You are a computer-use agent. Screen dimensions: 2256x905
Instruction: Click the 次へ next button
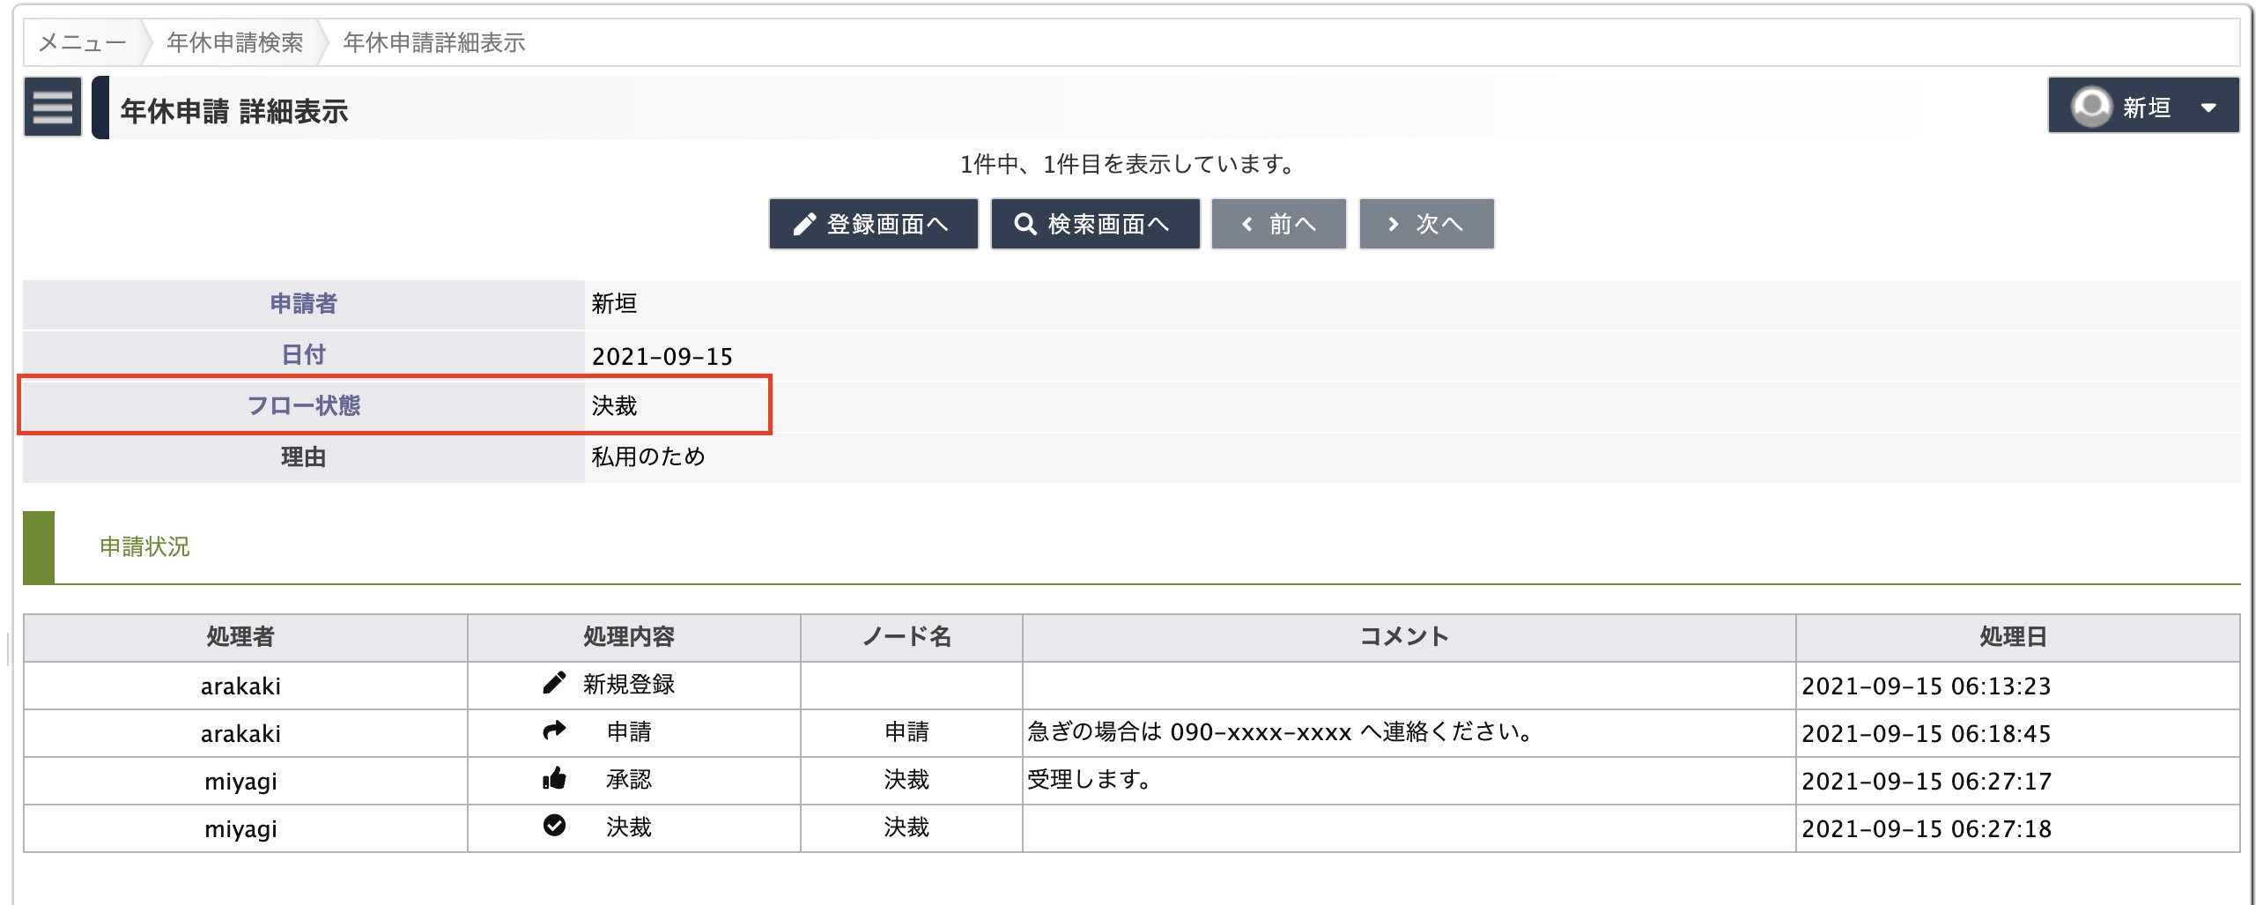point(1426,224)
